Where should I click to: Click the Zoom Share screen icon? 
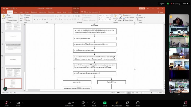coord(105,103)
